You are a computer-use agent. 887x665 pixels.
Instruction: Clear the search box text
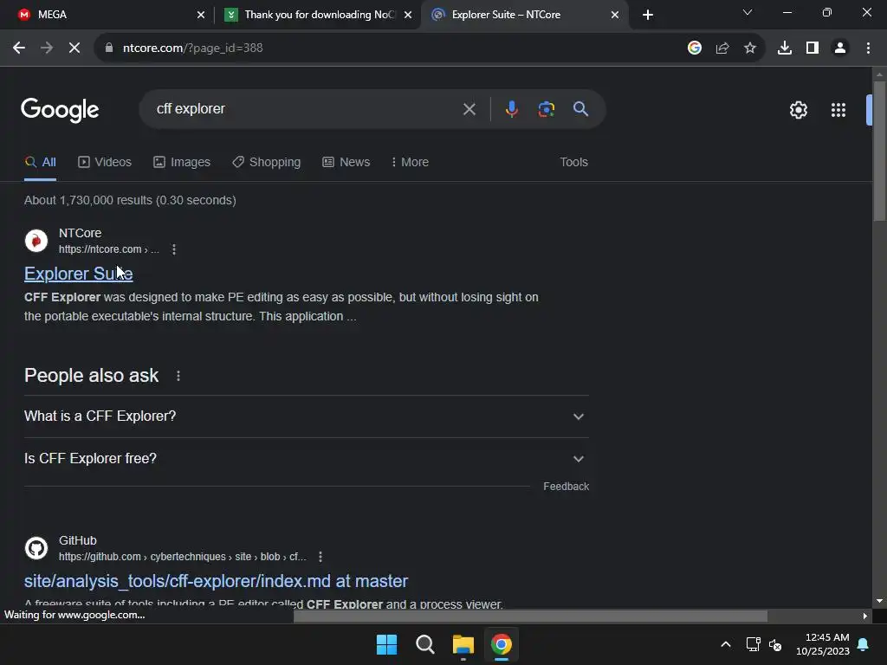tap(469, 109)
